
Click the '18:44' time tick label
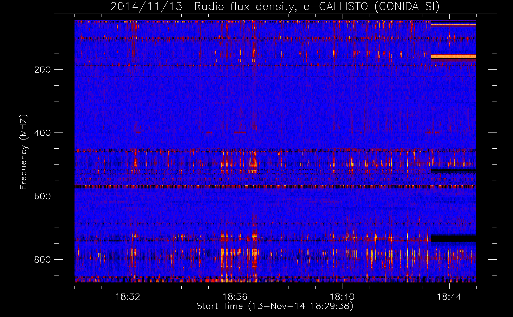coord(449,297)
